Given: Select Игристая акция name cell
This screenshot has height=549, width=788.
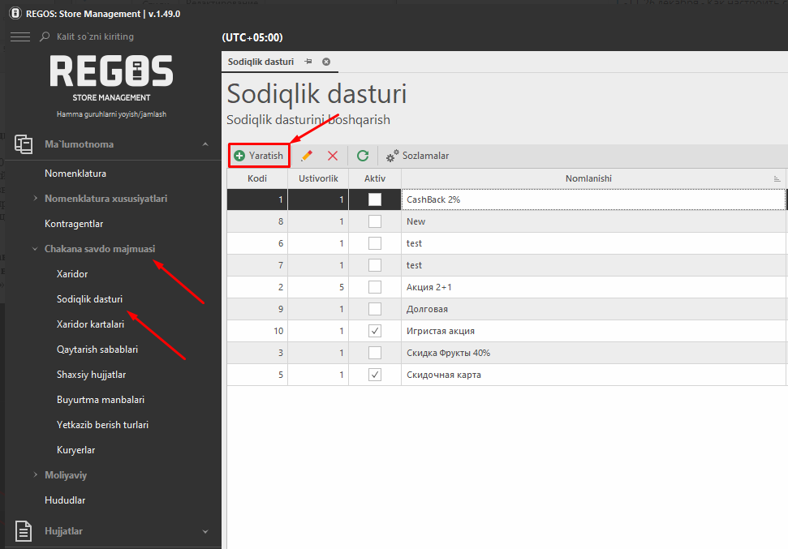Looking at the screenshot, I should [x=595, y=331].
